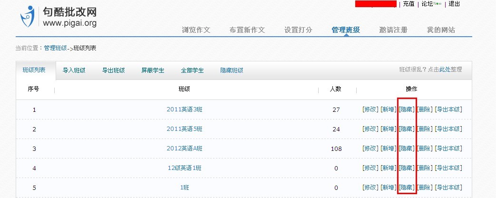Click 退出 to log out
The image size is (496, 198).
[x=454, y=4]
